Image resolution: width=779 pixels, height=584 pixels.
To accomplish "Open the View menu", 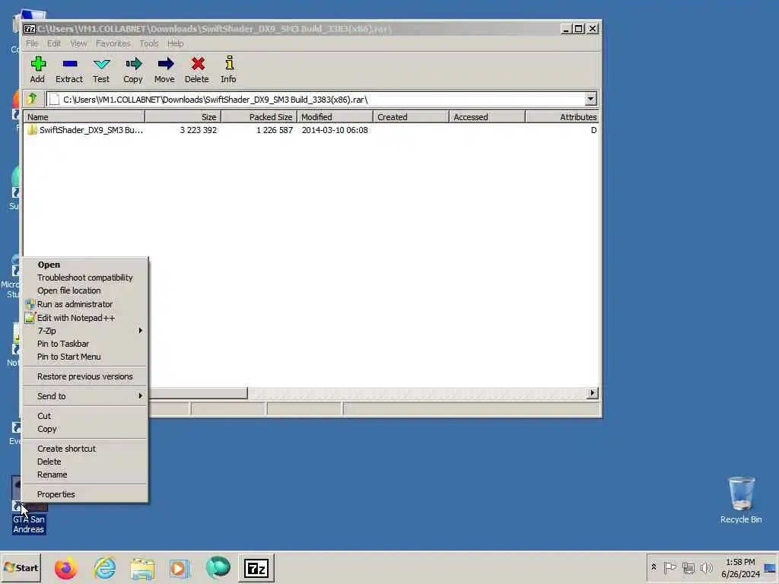I will tap(78, 43).
